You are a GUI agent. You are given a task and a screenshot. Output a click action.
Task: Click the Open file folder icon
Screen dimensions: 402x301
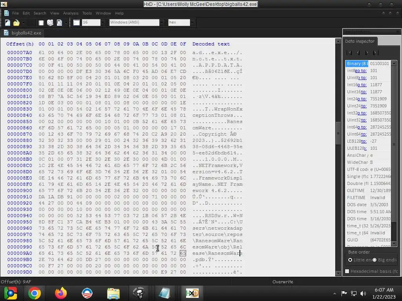point(16,22)
